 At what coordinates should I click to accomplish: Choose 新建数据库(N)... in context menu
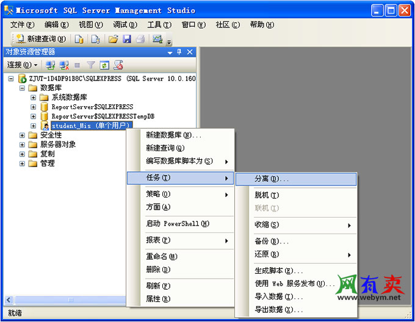point(181,135)
